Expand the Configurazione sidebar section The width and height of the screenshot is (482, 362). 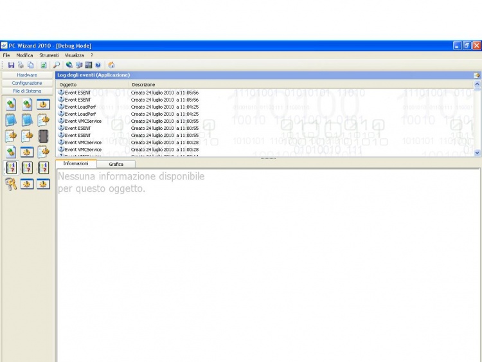point(27,83)
